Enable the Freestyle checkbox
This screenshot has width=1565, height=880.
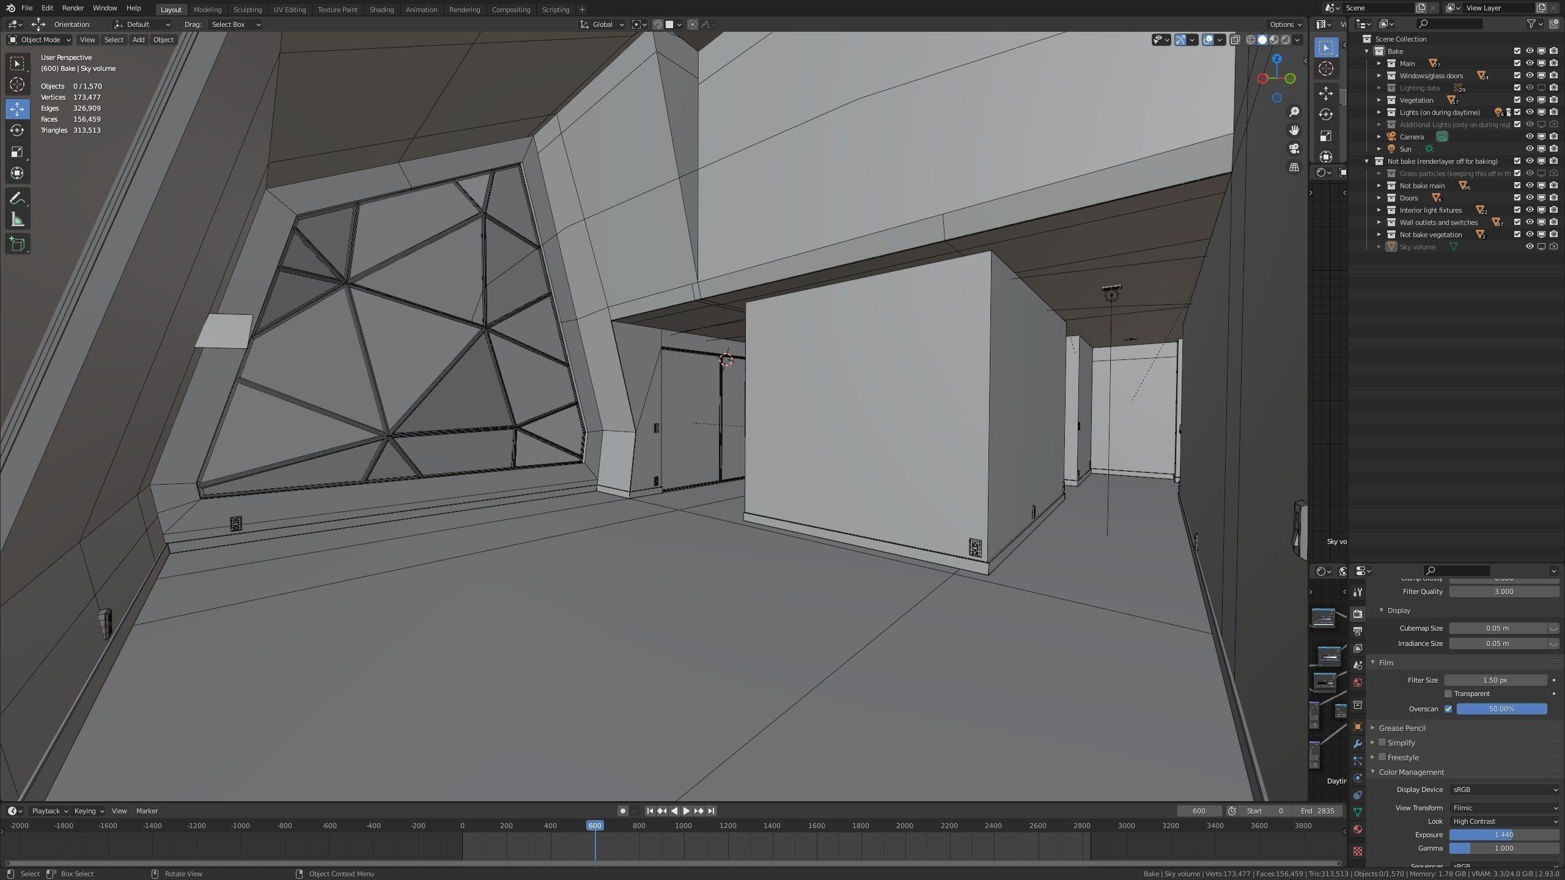[x=1382, y=757]
